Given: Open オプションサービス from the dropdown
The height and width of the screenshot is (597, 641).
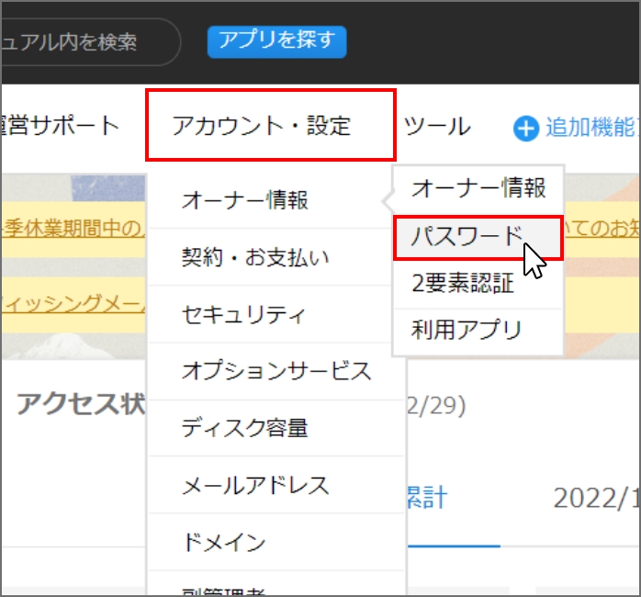Looking at the screenshot, I should pos(276,371).
